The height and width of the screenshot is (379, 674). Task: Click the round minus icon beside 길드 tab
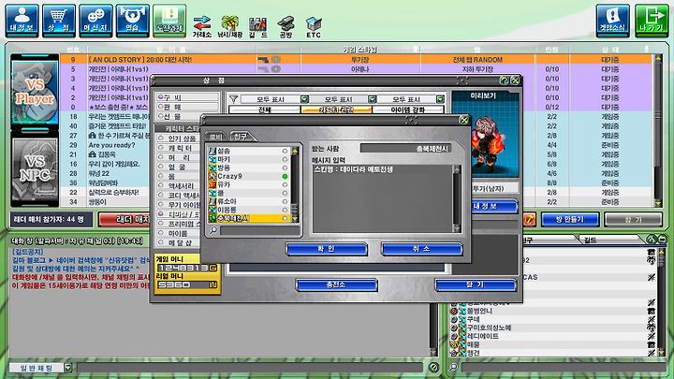click(x=662, y=240)
